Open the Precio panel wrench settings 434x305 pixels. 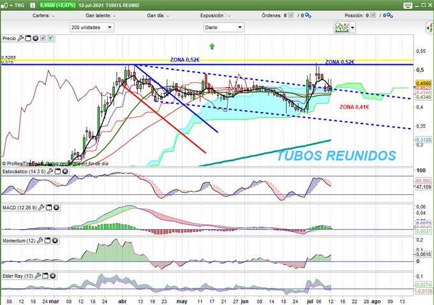pyautogui.click(x=20, y=38)
